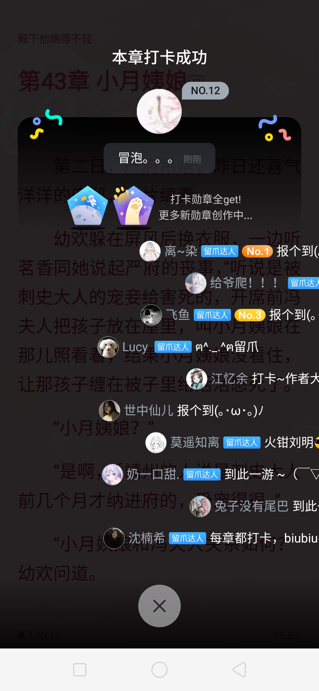The width and height of the screenshot is (319, 691).
Task: Open Lucy's poodle avatar
Action: coord(108,347)
